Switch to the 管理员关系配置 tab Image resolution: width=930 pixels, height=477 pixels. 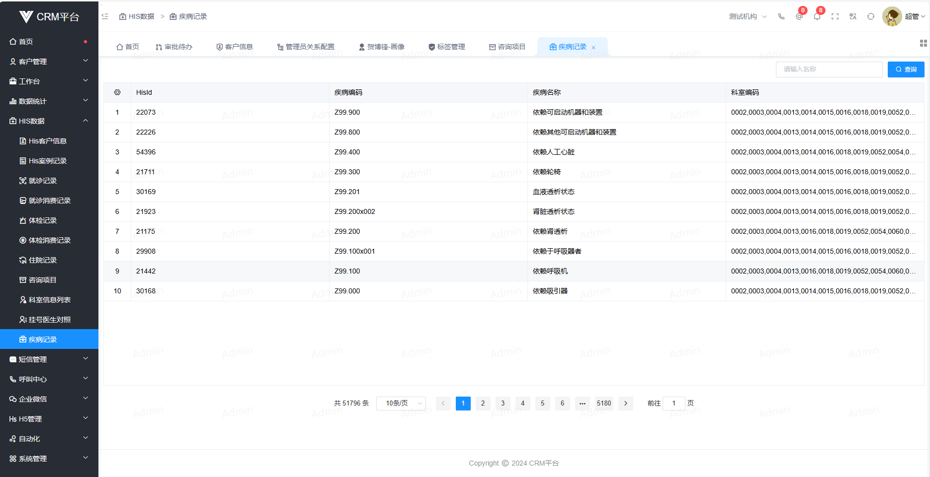tap(306, 47)
